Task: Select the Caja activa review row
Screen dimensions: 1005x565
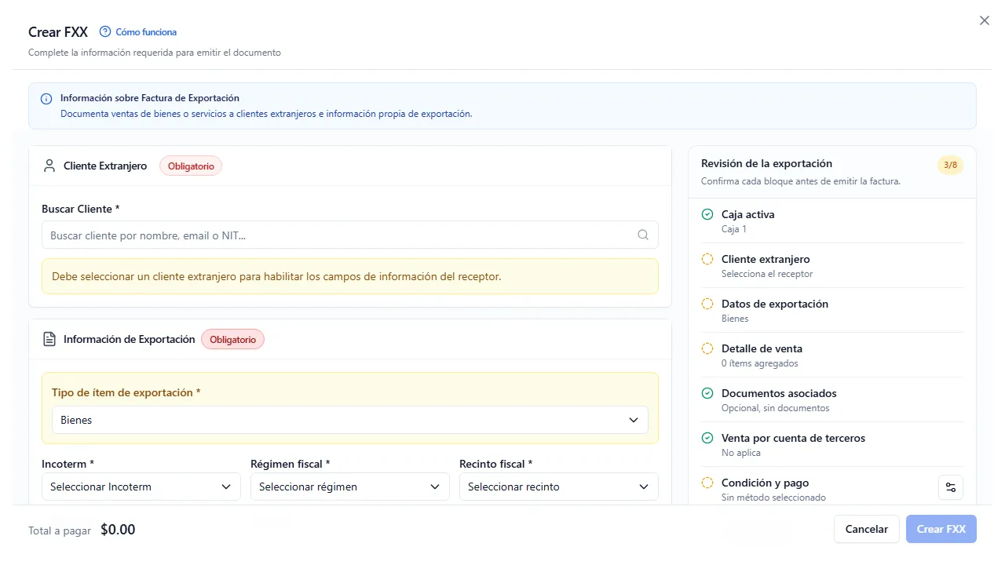Action: [x=832, y=221]
